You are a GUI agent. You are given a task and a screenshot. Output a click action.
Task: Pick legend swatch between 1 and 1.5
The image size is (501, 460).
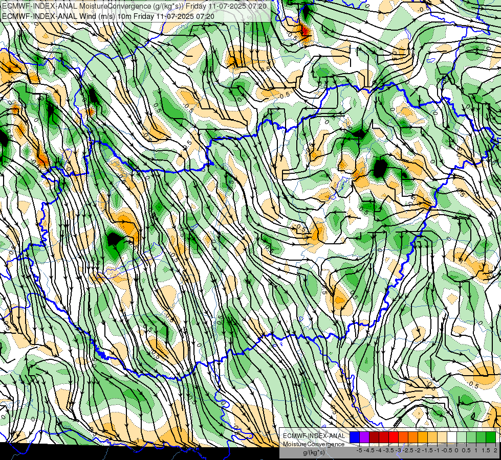[481, 437]
